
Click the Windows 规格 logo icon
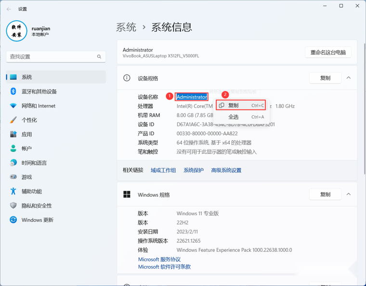[127, 194]
